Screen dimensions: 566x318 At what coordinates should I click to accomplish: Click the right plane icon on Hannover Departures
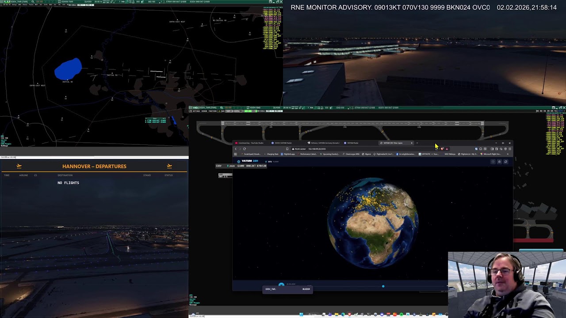point(169,166)
